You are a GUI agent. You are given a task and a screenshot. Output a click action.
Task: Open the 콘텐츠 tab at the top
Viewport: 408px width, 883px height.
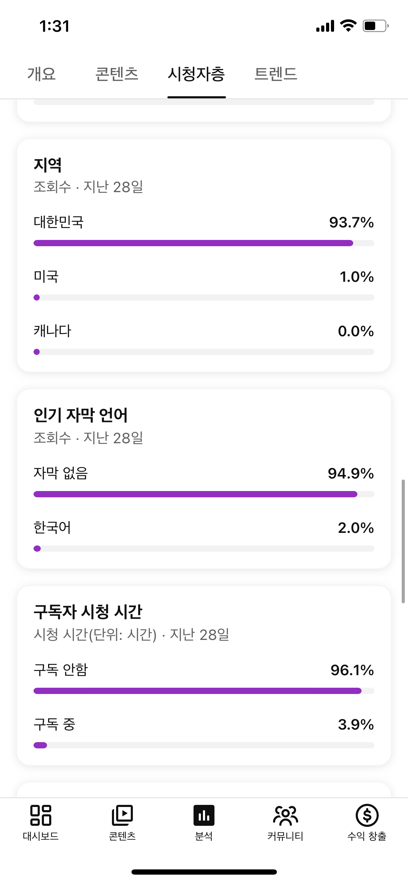(x=117, y=74)
